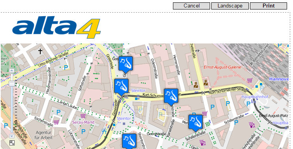Click the parking symbol near Otto-Brenner-Straße
Screen dimensions: 293x149
tap(66, 68)
